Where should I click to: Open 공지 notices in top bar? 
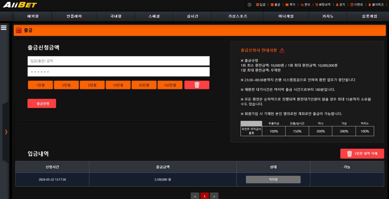(340, 5)
